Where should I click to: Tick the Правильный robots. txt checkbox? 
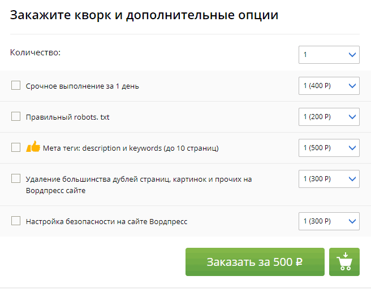tap(16, 116)
